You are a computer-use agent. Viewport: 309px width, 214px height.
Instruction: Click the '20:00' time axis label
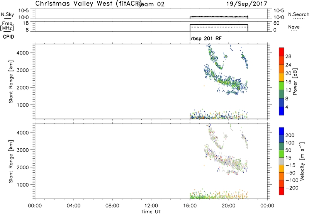(229, 206)
